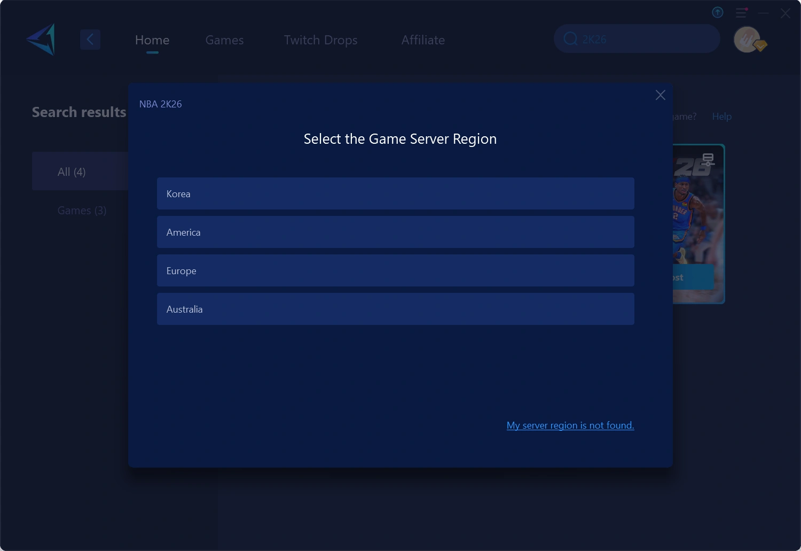Click the magnifier search icon

(570, 39)
